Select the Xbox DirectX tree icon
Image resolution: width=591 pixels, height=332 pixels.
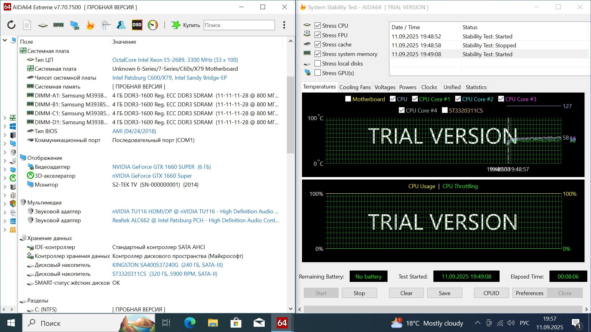13,178
